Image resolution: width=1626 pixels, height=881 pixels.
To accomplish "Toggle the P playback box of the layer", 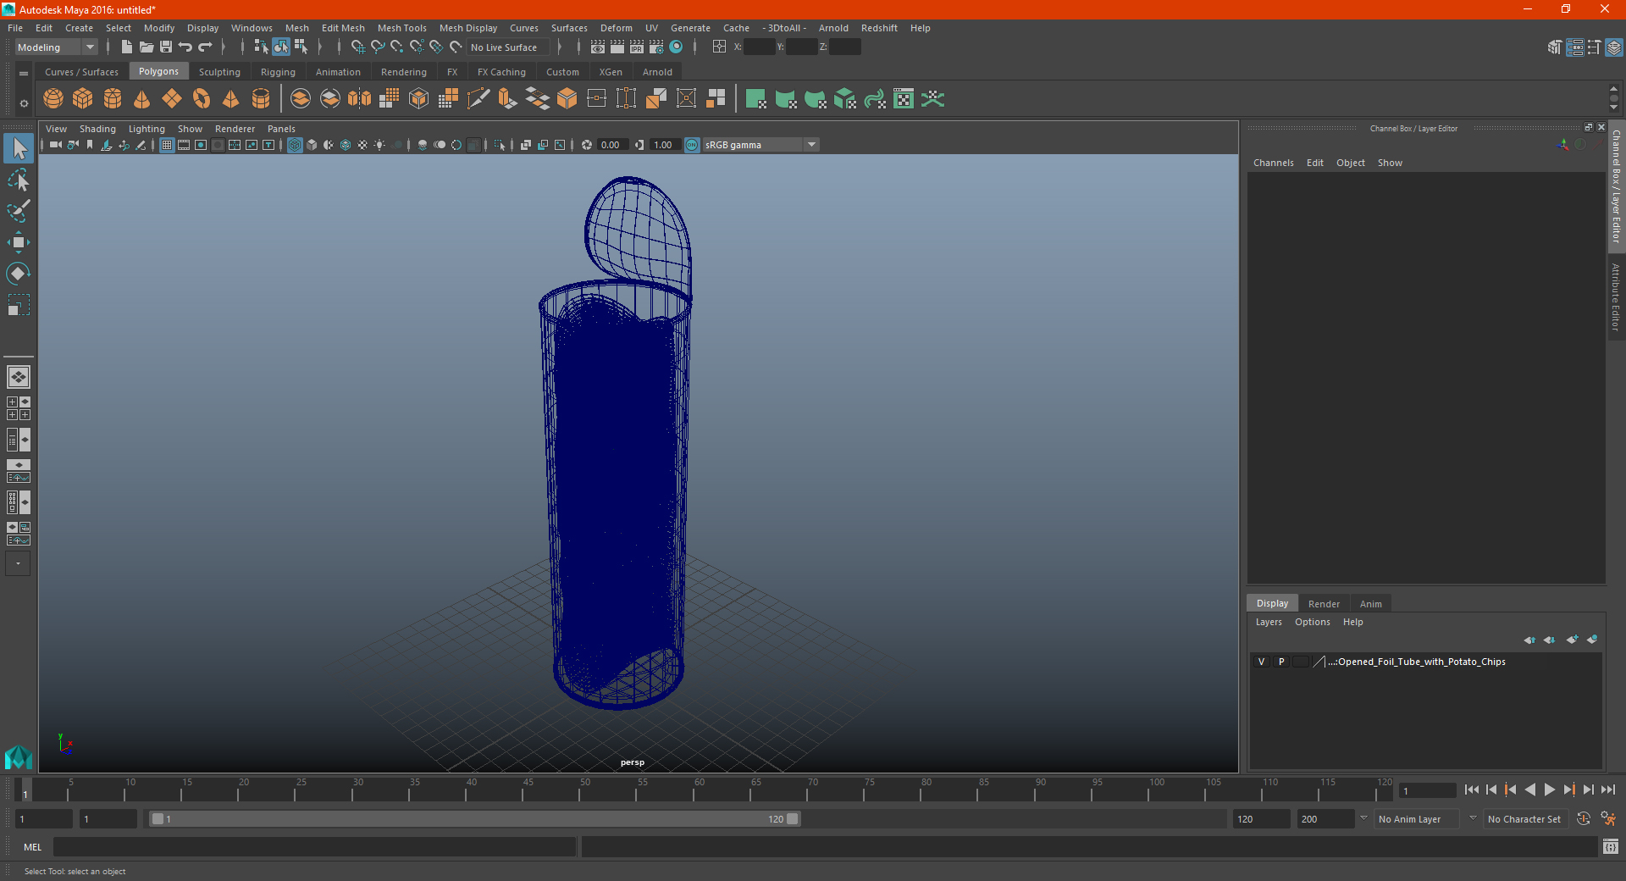I will click(1281, 662).
